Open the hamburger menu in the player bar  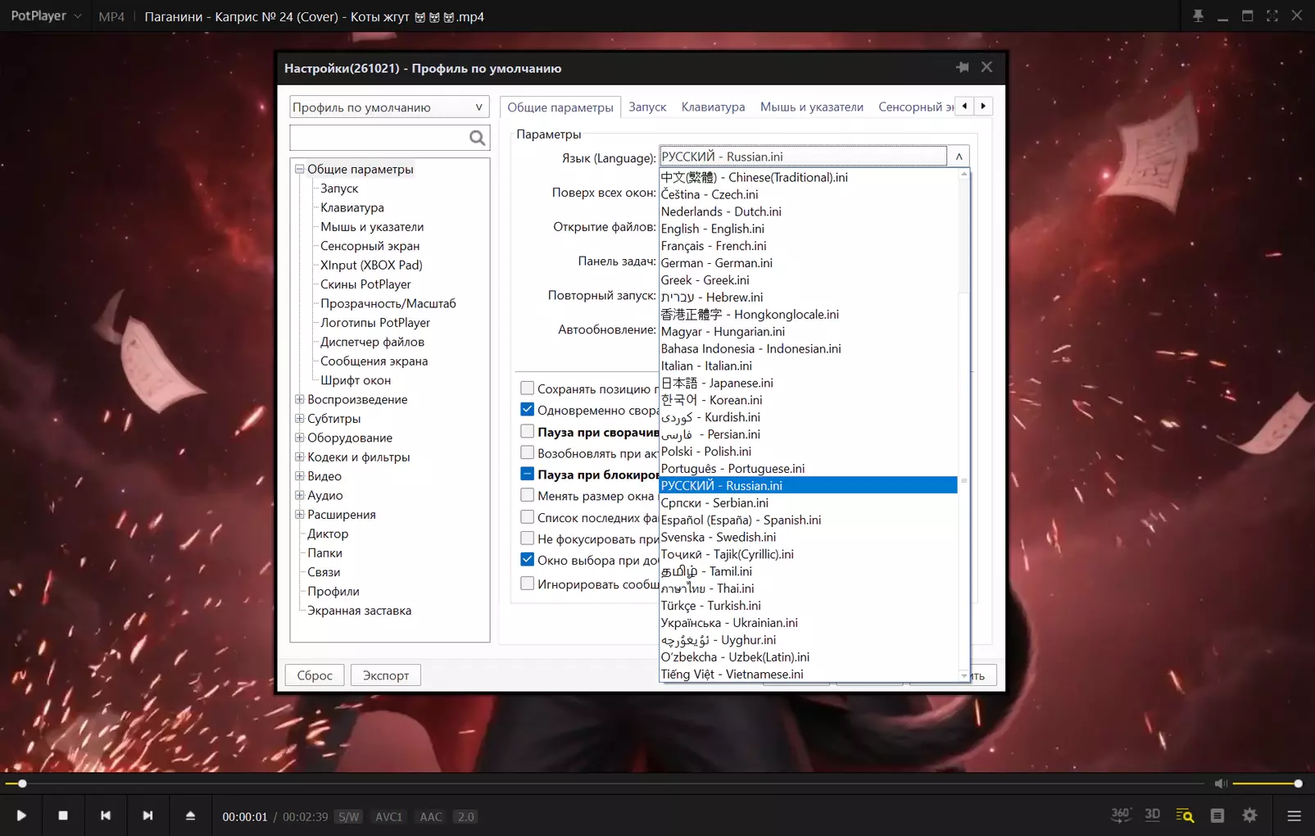tap(1295, 816)
